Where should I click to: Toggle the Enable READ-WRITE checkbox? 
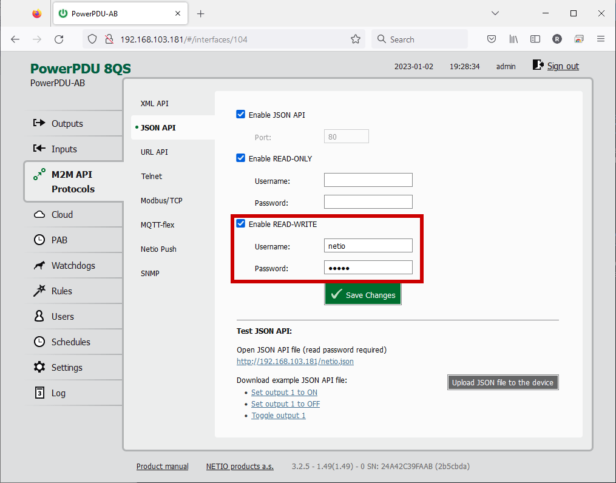pyautogui.click(x=240, y=223)
